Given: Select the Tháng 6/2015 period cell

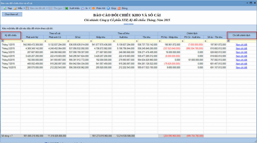Looking at the screenshot, I should pyautogui.click(x=11, y=60).
